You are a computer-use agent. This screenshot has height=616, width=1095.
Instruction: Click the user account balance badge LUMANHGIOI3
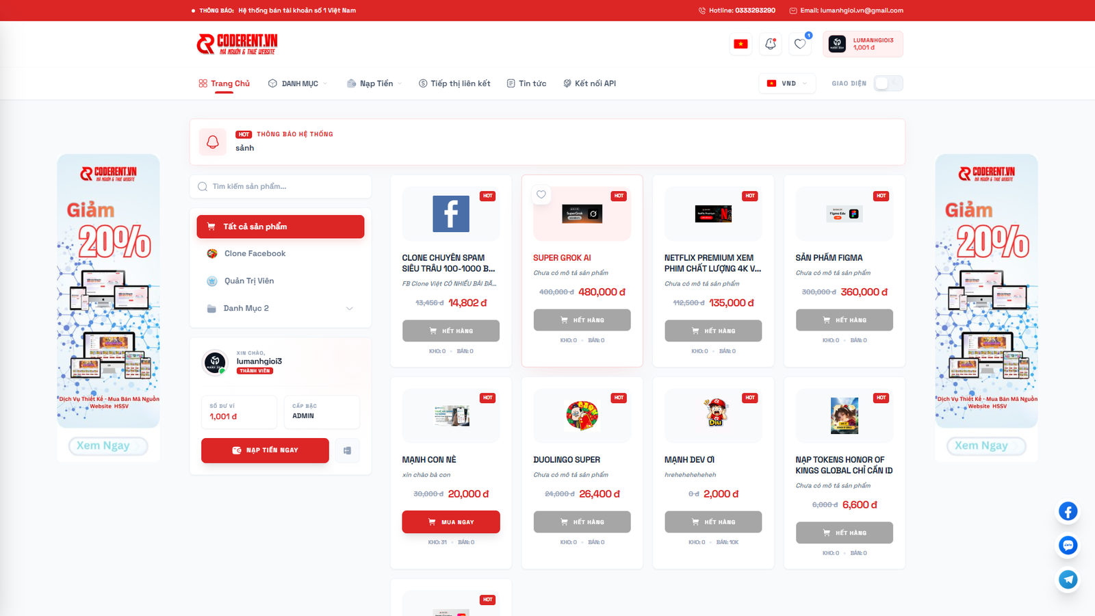864,43
